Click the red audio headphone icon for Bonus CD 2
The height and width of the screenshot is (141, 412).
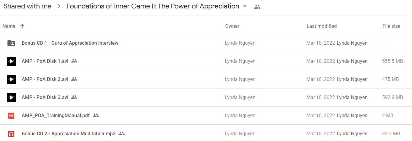tap(11, 133)
